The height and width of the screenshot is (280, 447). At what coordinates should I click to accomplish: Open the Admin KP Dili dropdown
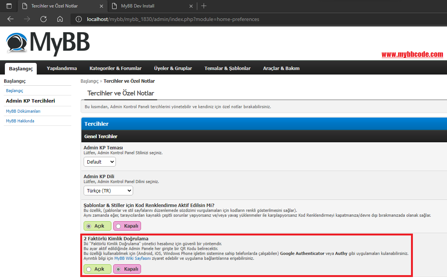coord(108,191)
